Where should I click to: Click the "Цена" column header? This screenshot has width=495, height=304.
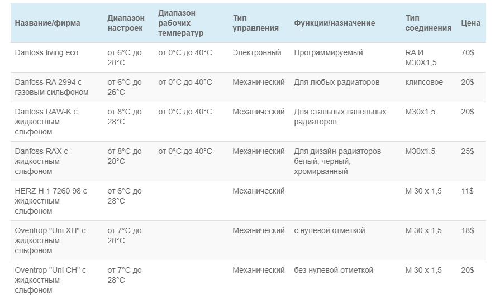click(x=470, y=23)
